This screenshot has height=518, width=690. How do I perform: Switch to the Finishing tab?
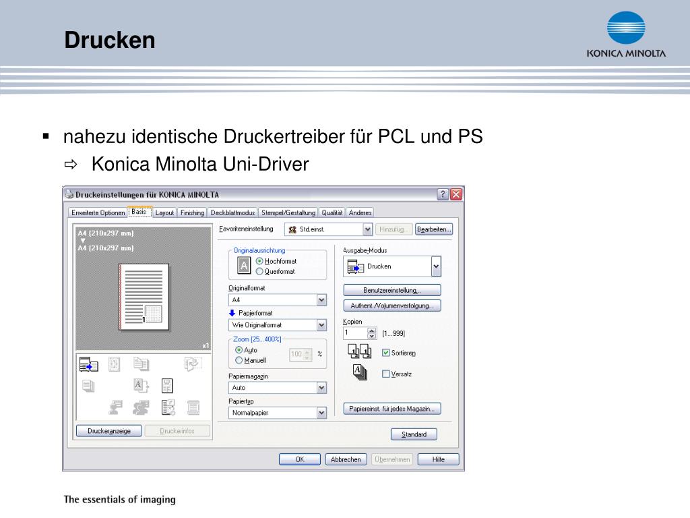pos(192,212)
